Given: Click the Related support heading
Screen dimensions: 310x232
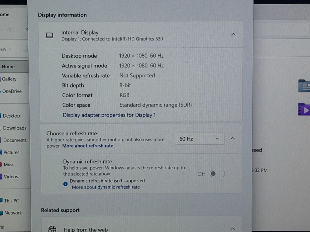Looking at the screenshot, I should [x=60, y=210].
